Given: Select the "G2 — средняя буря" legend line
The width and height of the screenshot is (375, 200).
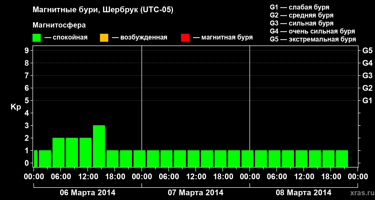Looking at the screenshot, I should [x=302, y=15].
